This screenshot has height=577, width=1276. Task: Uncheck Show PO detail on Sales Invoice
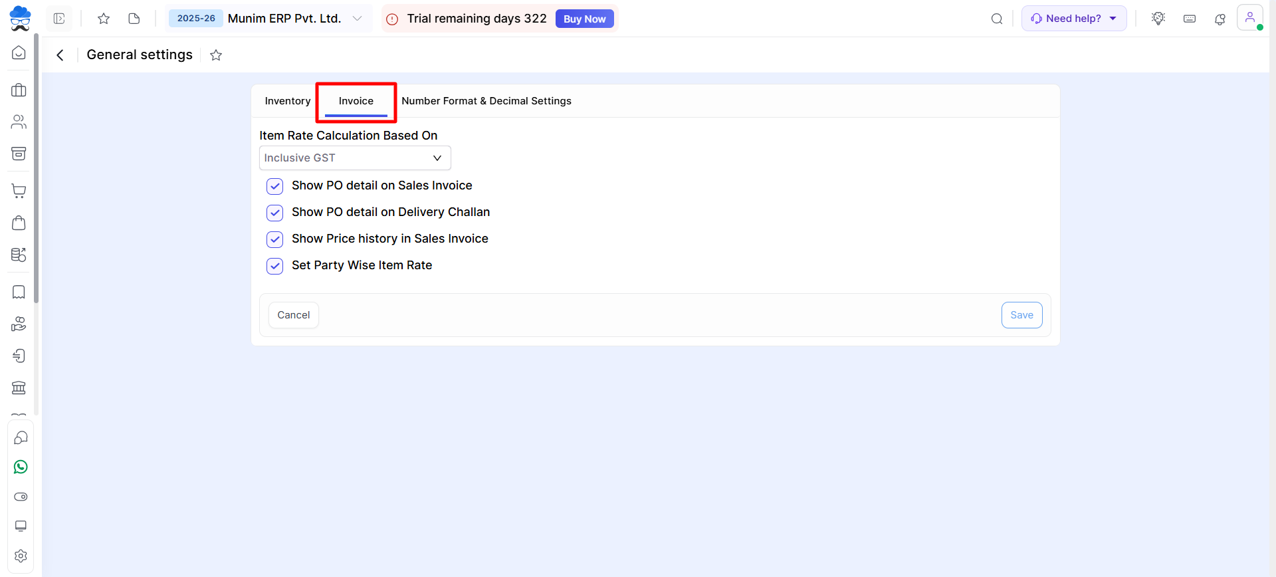click(275, 186)
